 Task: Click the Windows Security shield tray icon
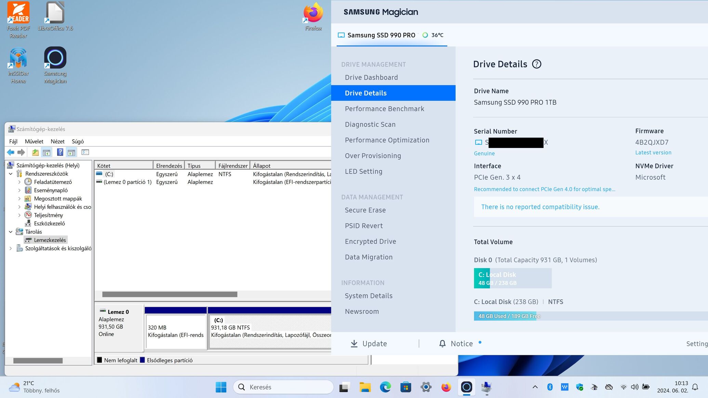(x=579, y=387)
